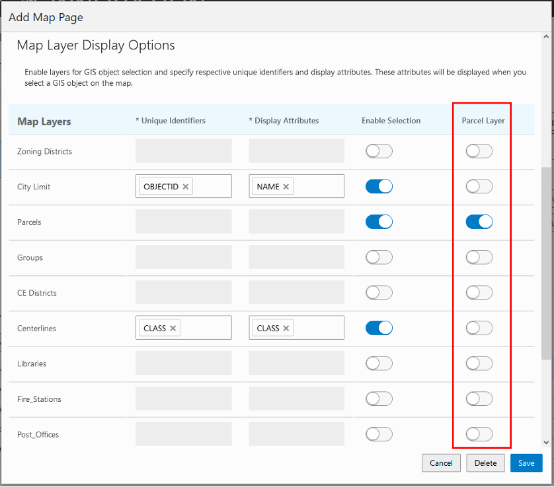Enable selection for Zoning Districts layer
Viewport: 554px width, 487px height.
[379, 151]
